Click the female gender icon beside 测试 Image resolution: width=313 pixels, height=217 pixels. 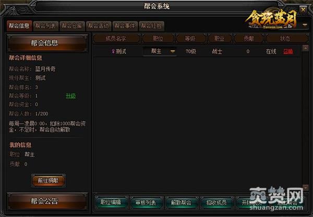(x=113, y=51)
